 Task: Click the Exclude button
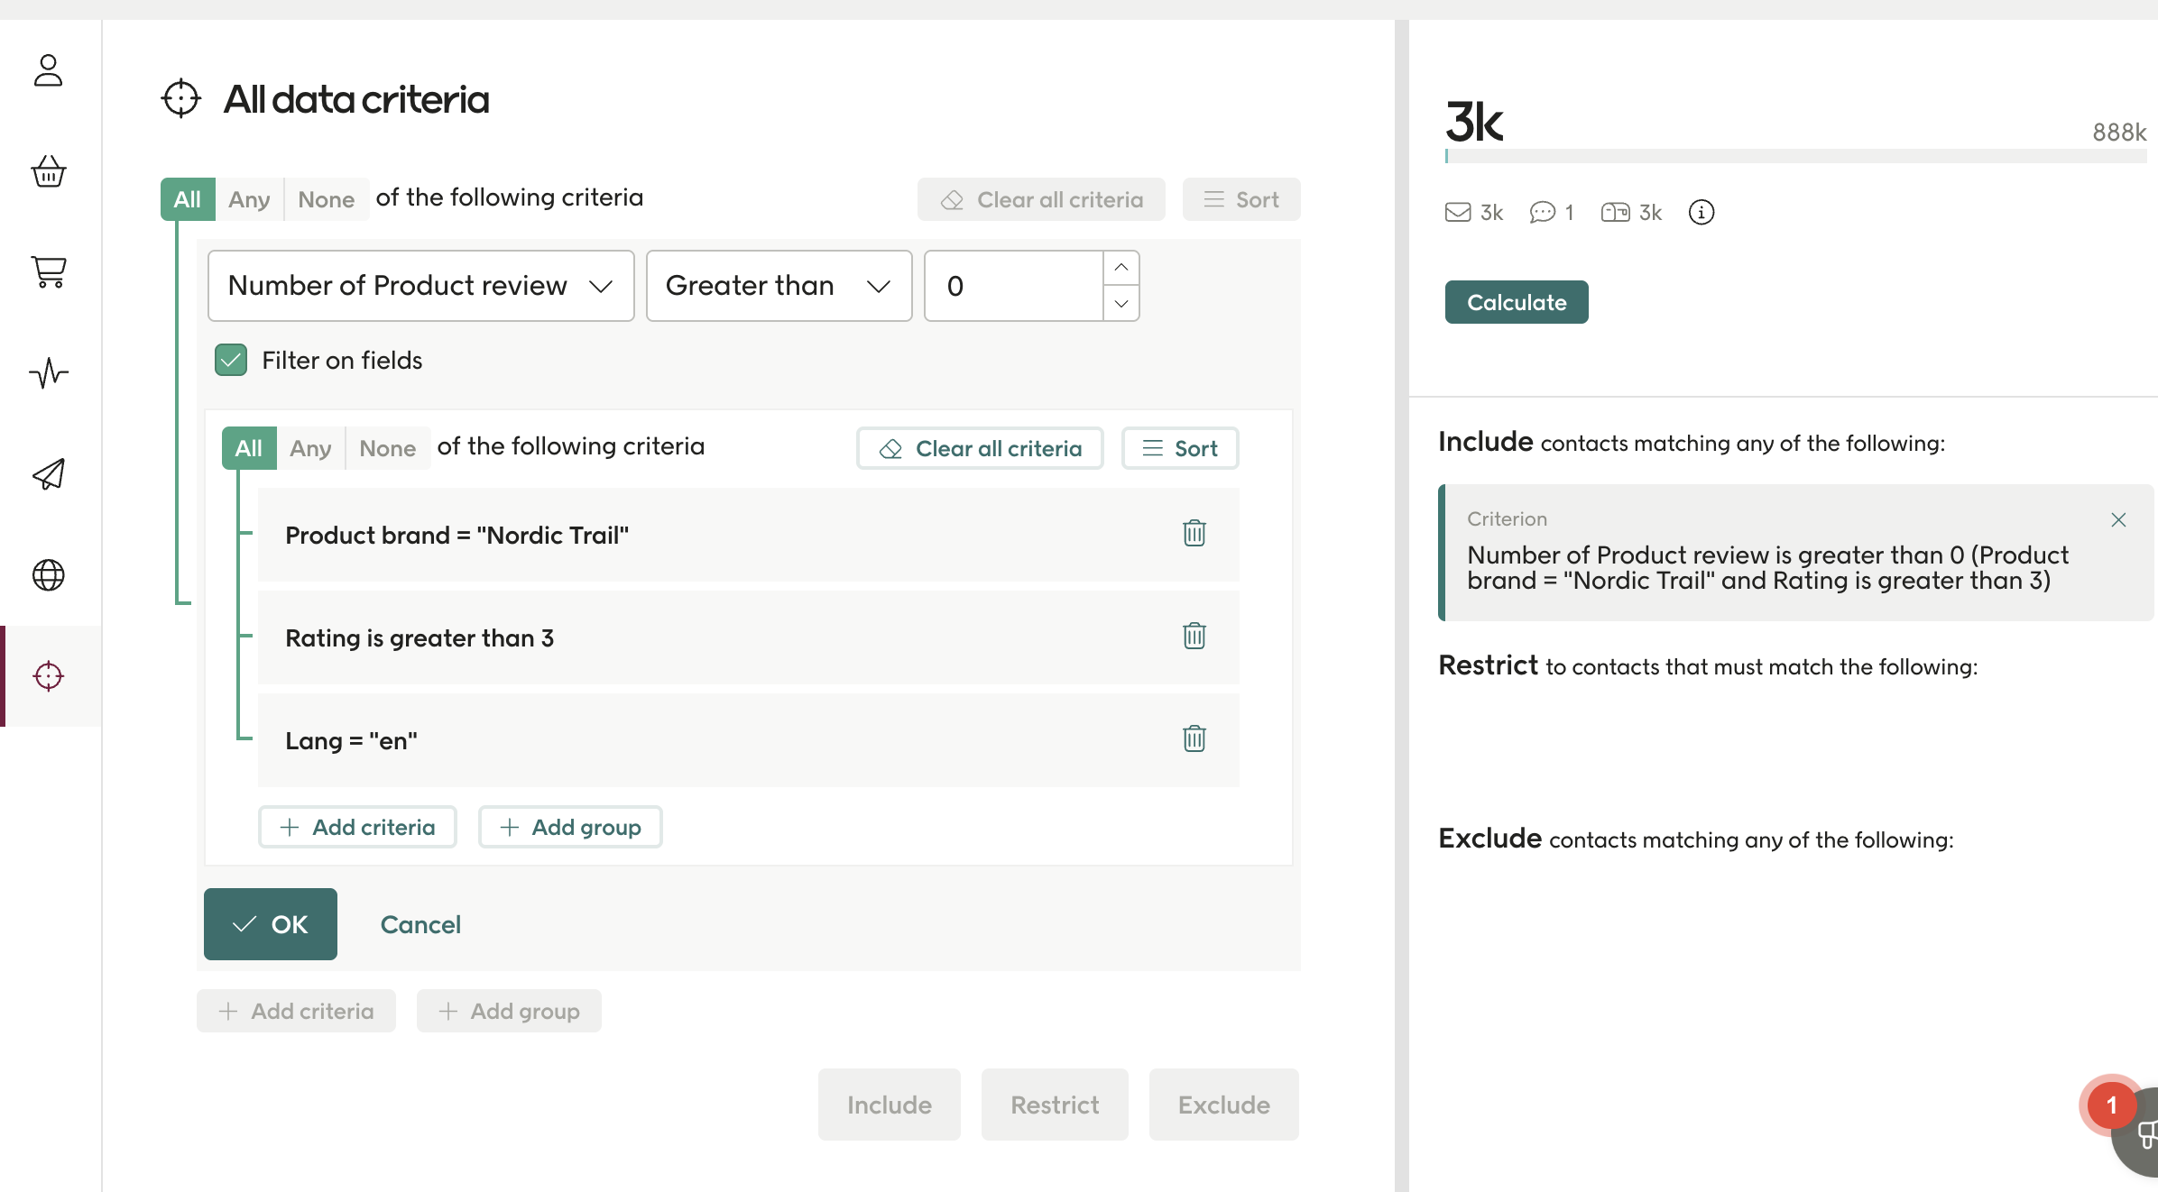coord(1224,1105)
